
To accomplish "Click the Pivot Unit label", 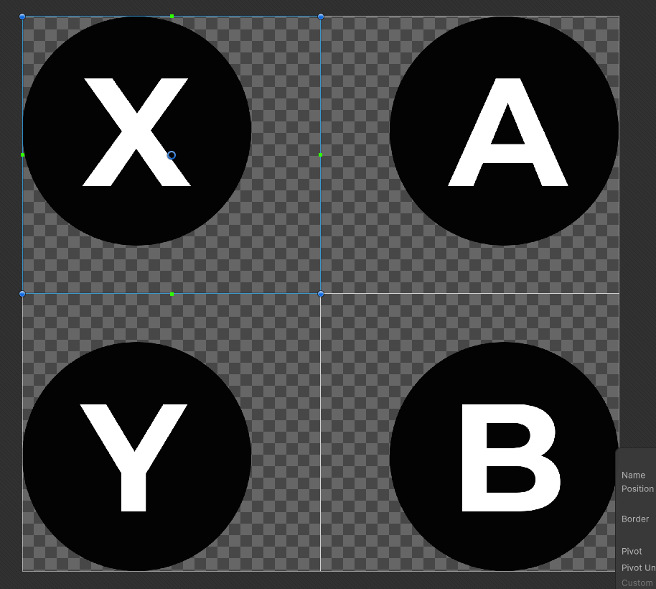I will pyautogui.click(x=639, y=568).
